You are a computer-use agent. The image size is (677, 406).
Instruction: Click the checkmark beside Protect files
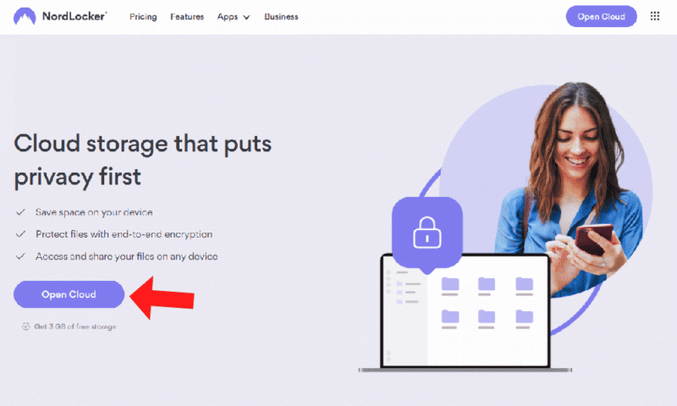point(20,233)
